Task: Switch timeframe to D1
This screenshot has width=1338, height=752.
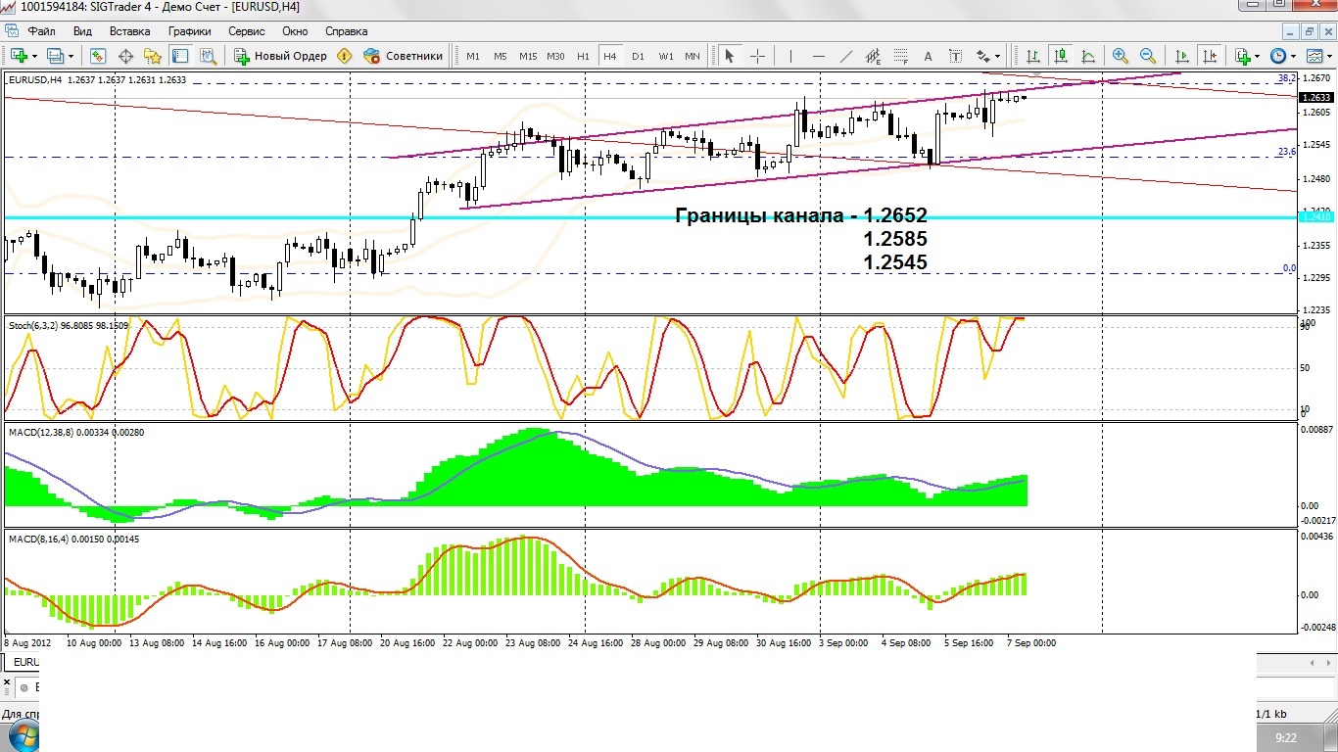Action: click(x=638, y=56)
